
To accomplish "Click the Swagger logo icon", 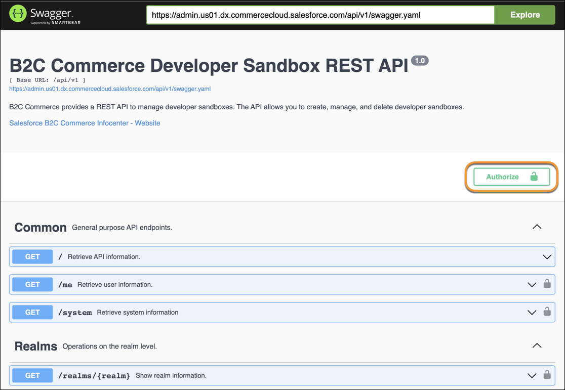I will 18,14.
